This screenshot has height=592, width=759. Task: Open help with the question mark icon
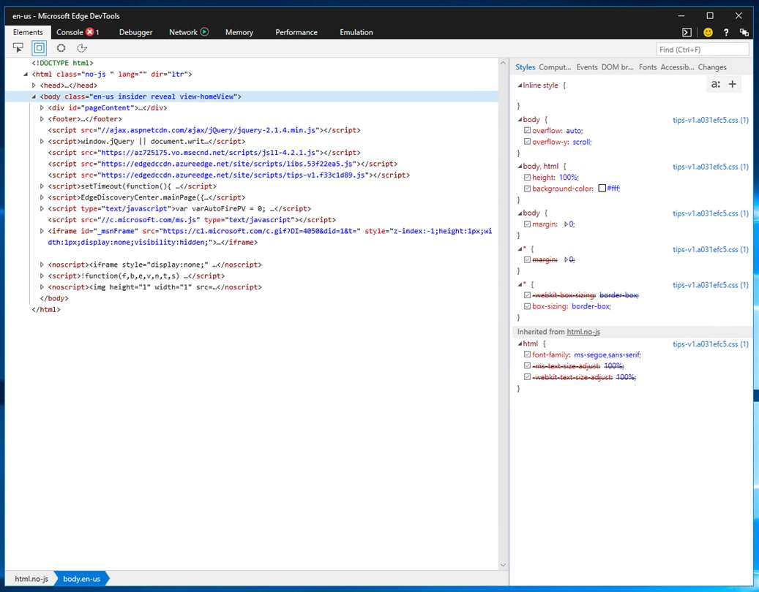pos(726,32)
